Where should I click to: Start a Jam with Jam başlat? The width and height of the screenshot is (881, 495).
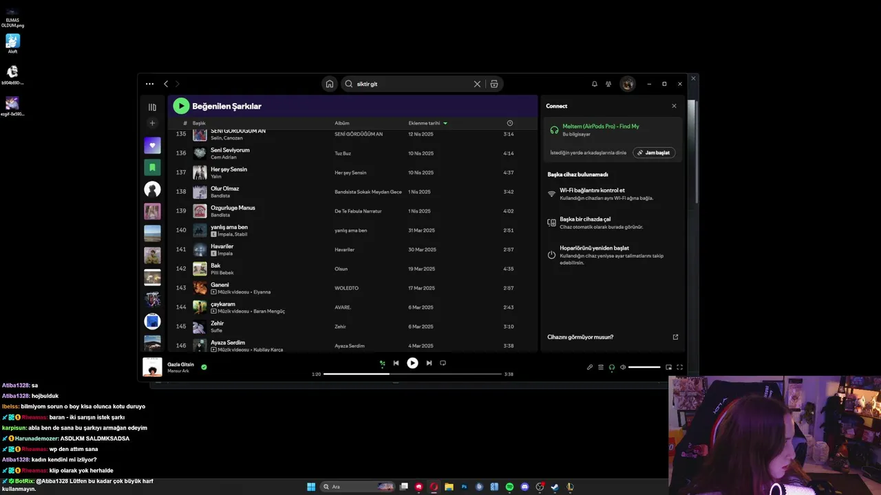click(654, 153)
